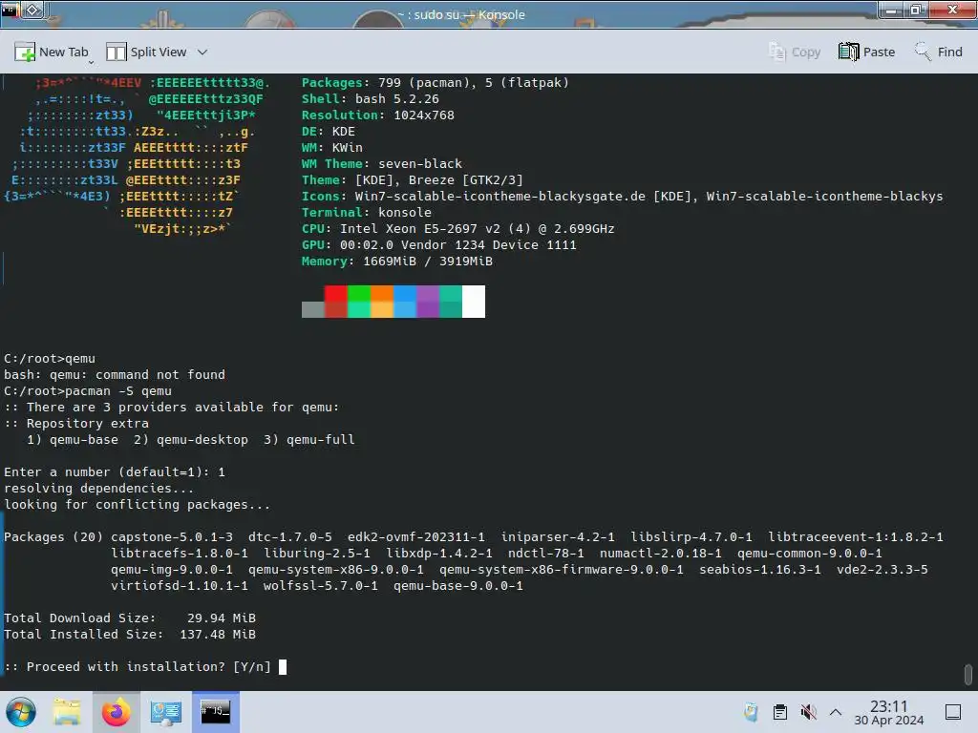The height and width of the screenshot is (733, 978).
Task: Click the bright red color block
Action: tap(335, 294)
